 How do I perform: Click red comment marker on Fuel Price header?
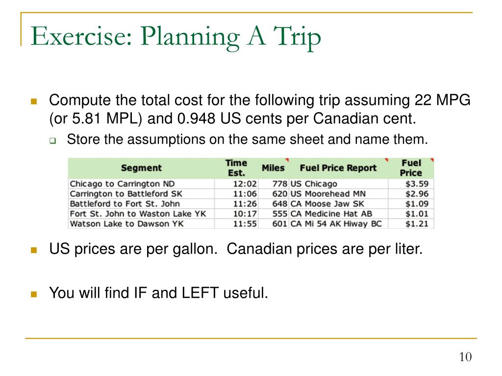pos(432,160)
